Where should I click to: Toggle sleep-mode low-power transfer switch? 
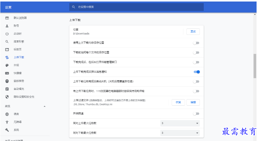tap(196, 91)
